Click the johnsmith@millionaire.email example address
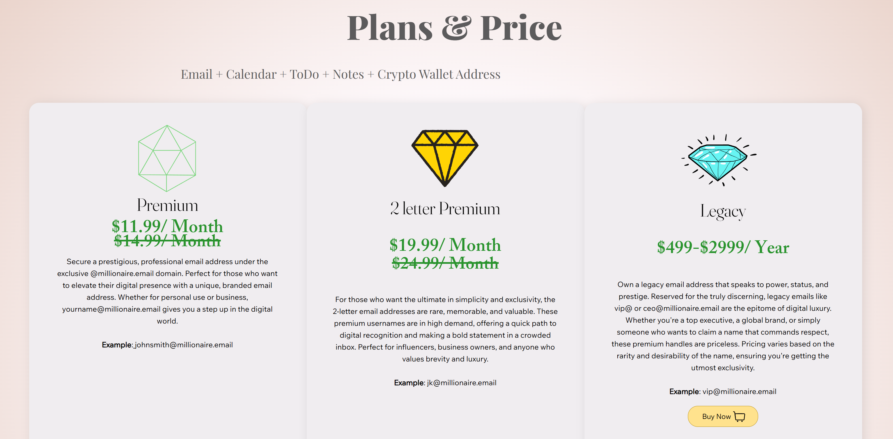 point(184,345)
